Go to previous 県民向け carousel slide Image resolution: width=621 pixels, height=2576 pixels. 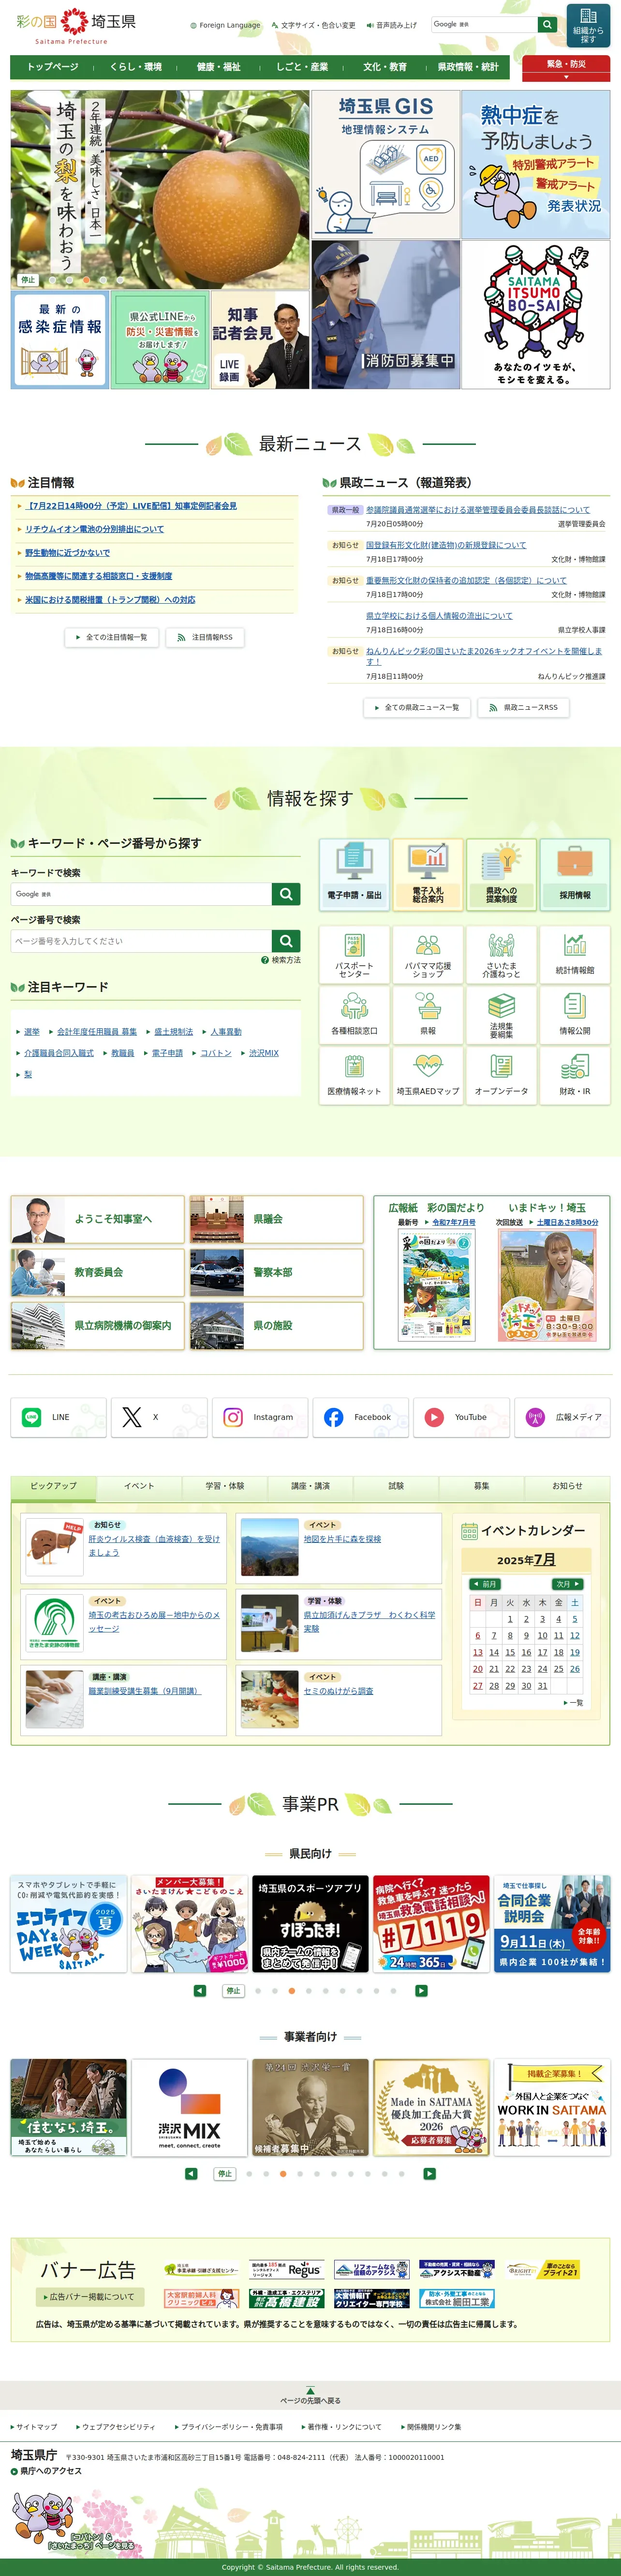(x=200, y=1991)
